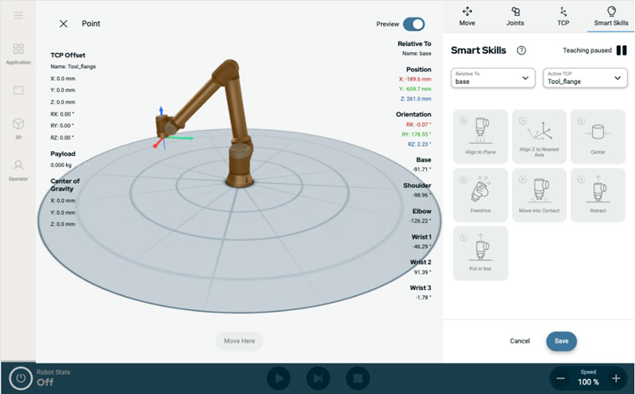Open the Active TCP Tool_flange dropdown
Image resolution: width=635 pixels, height=394 pixels.
[585, 78]
